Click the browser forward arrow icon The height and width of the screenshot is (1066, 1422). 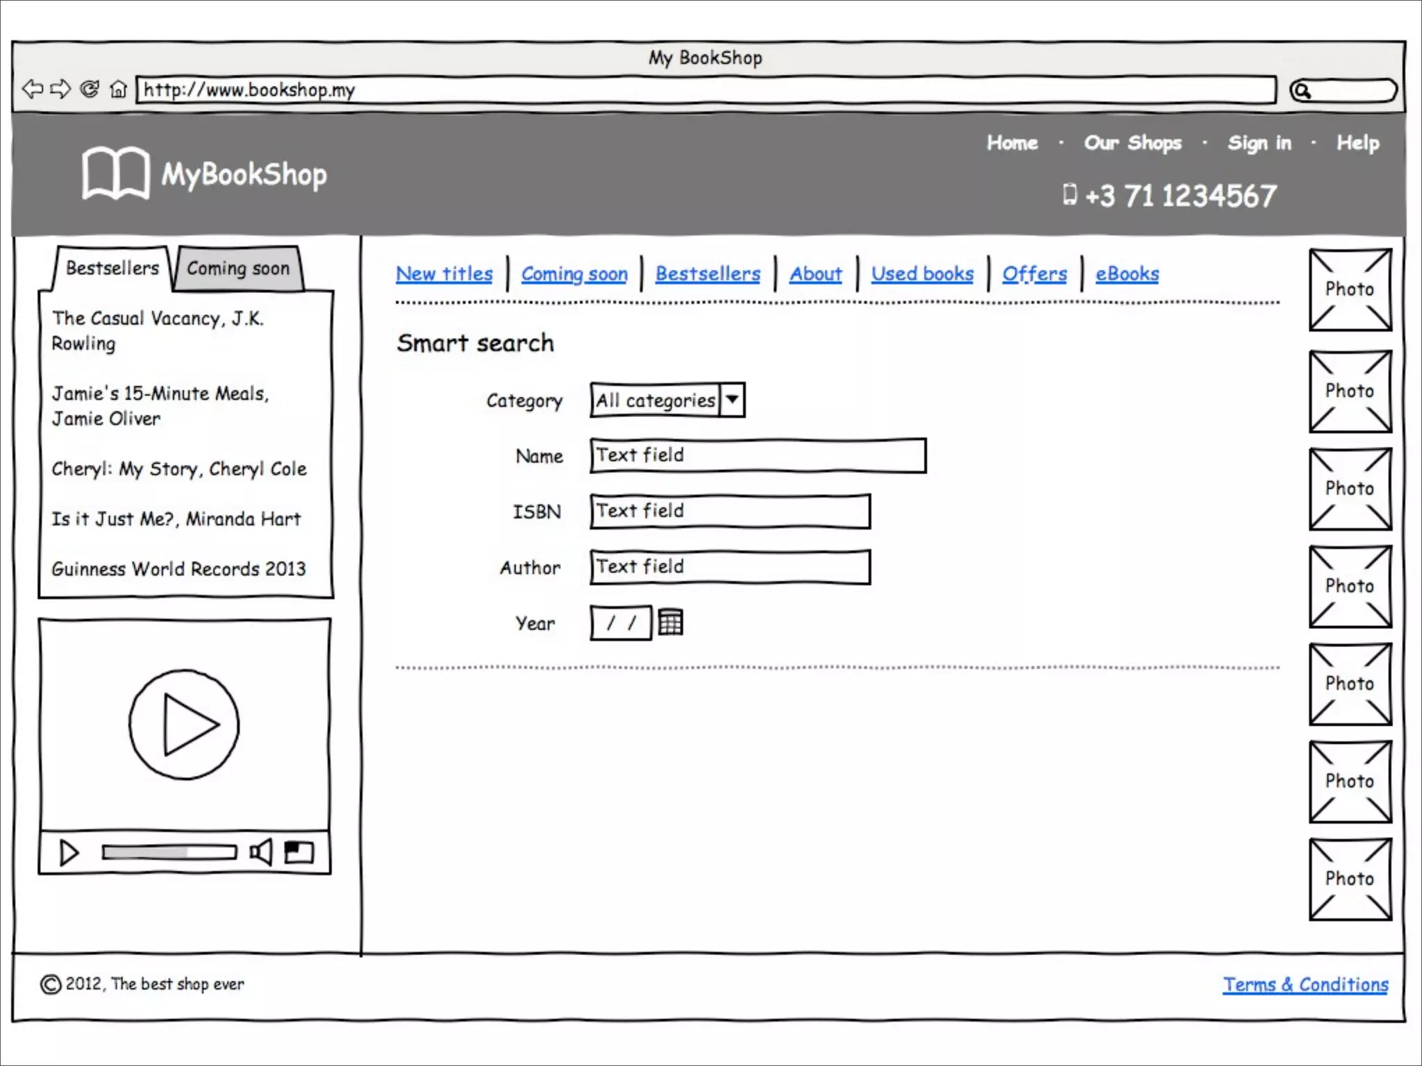click(61, 89)
